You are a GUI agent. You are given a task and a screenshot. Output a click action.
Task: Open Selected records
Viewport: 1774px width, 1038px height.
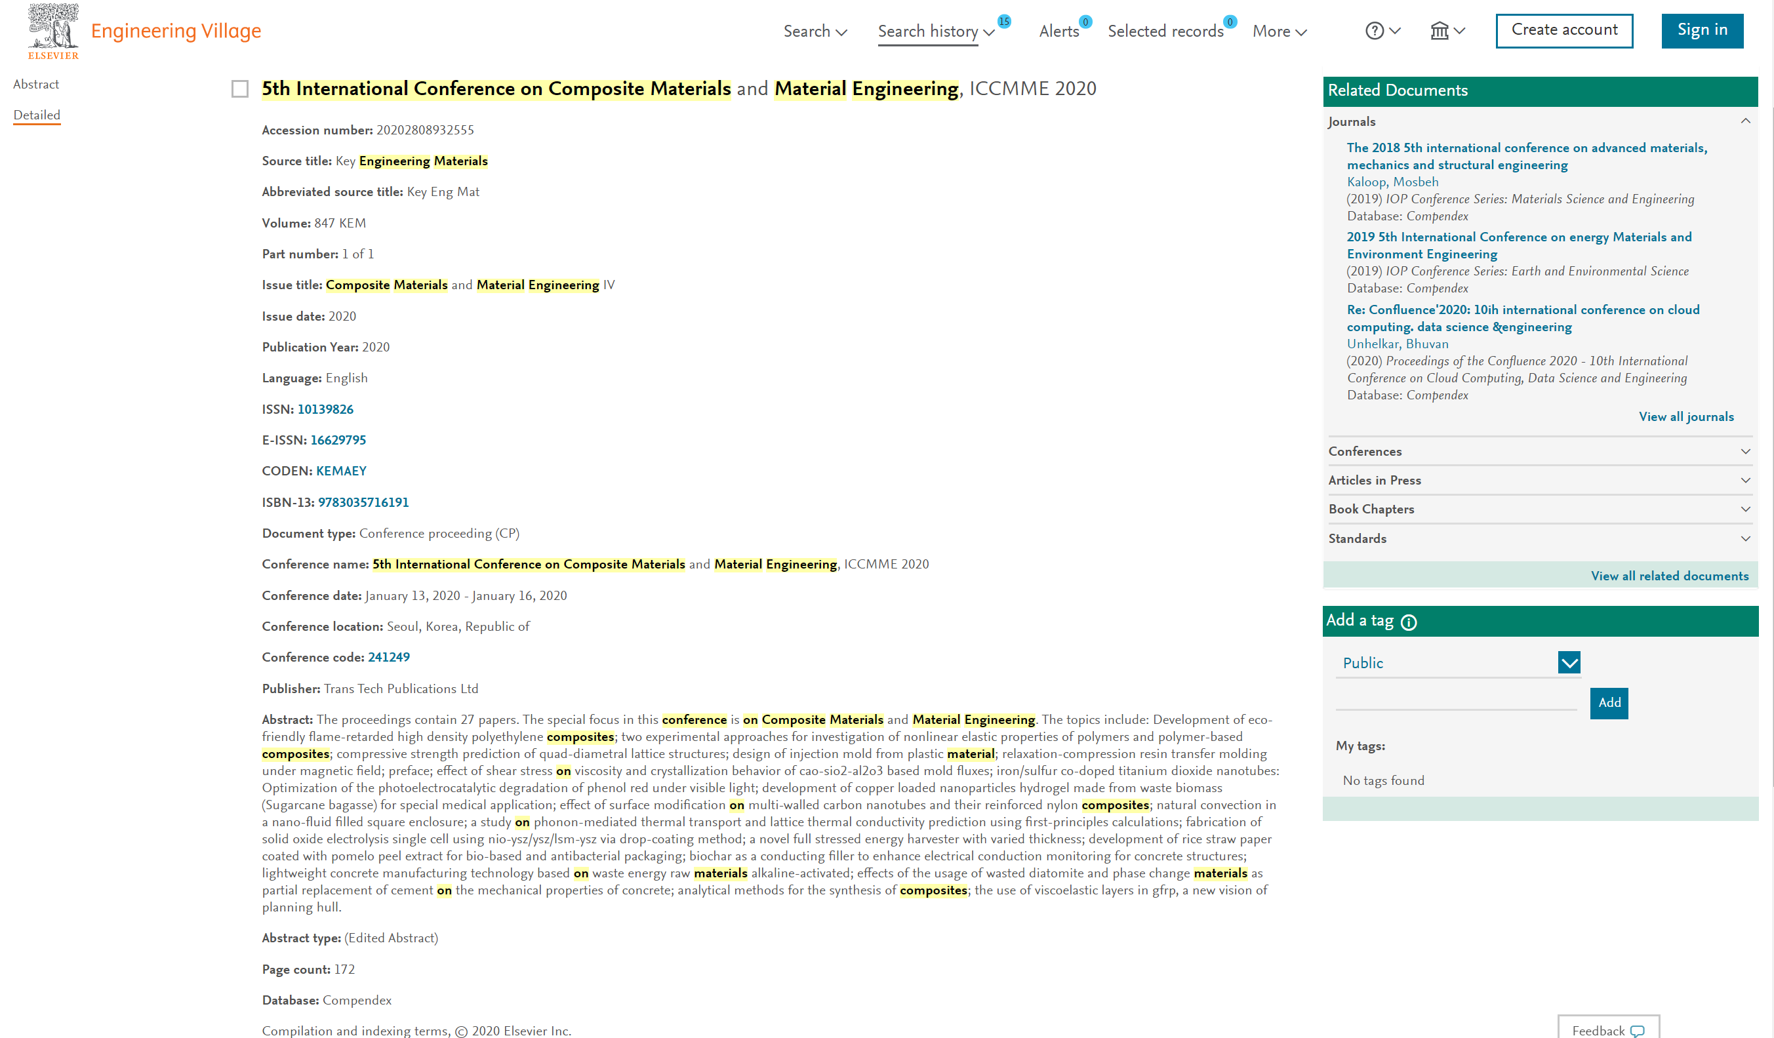pyautogui.click(x=1166, y=31)
